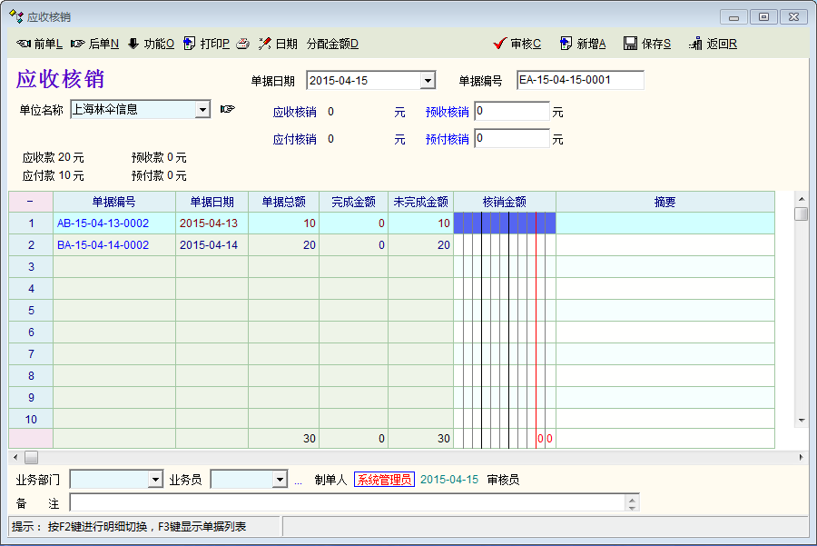Expand the 业务部门 department dropdown
817x546 pixels.
click(x=155, y=480)
